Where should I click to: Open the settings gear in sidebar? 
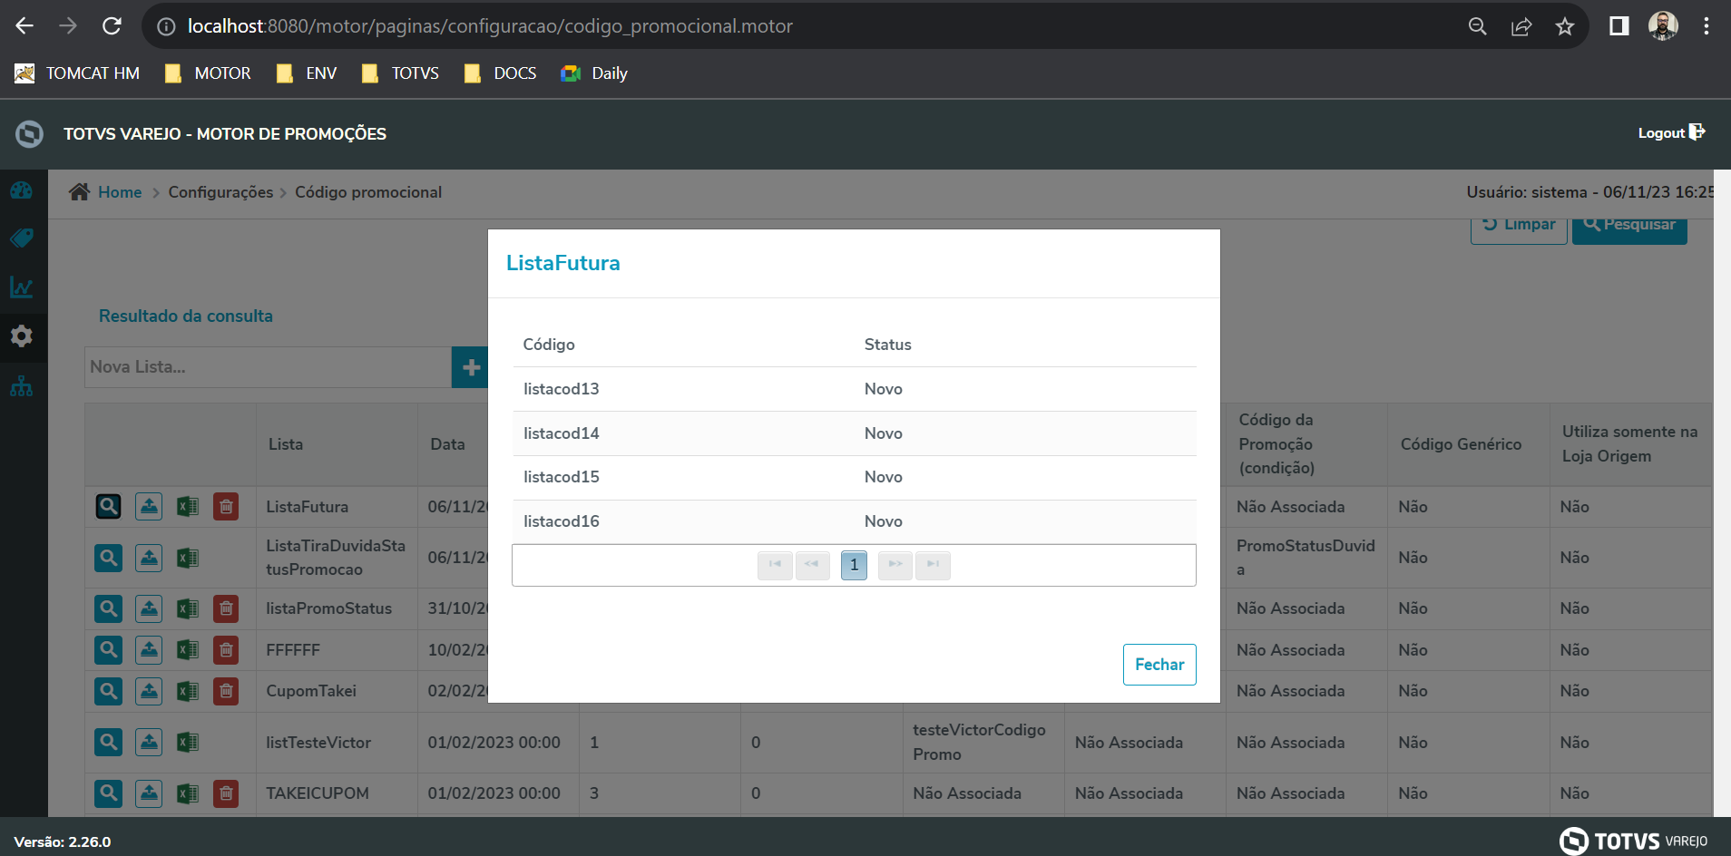click(22, 336)
